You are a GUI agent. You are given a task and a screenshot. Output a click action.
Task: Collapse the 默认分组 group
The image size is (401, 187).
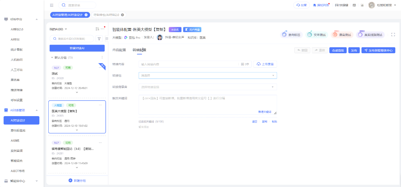tap(52, 58)
